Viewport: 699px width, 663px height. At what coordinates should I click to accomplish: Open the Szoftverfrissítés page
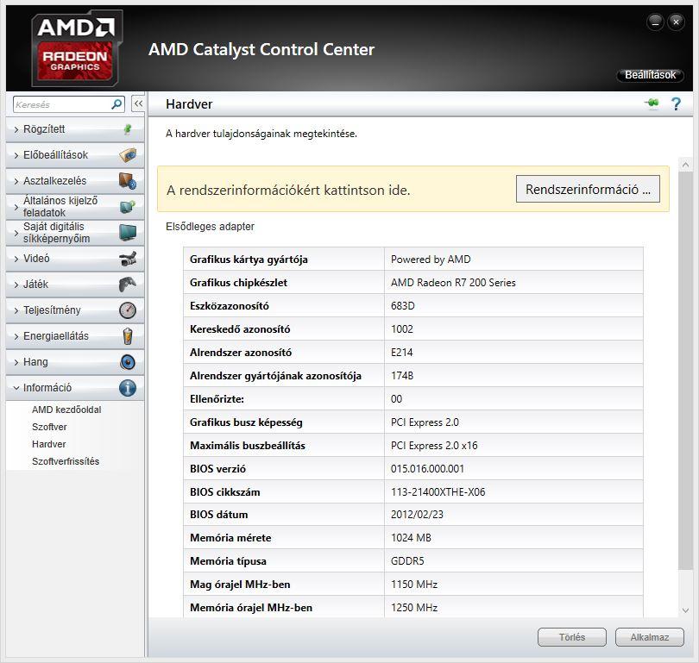[66, 462]
